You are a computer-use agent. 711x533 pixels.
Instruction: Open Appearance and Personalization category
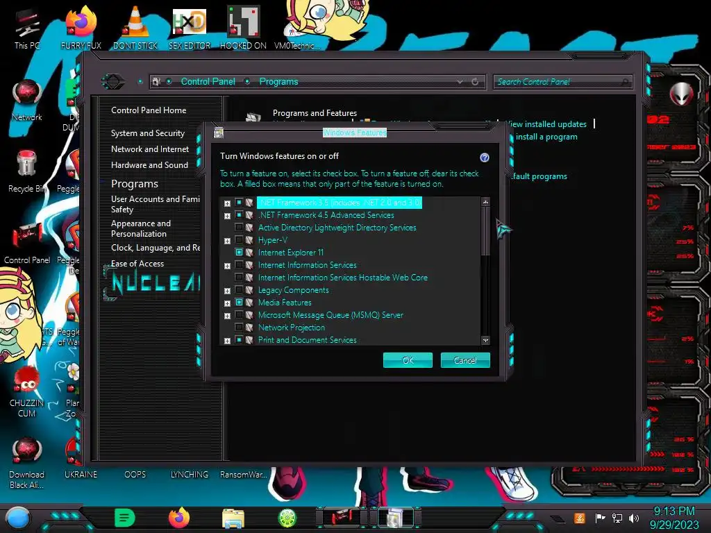[x=141, y=228]
